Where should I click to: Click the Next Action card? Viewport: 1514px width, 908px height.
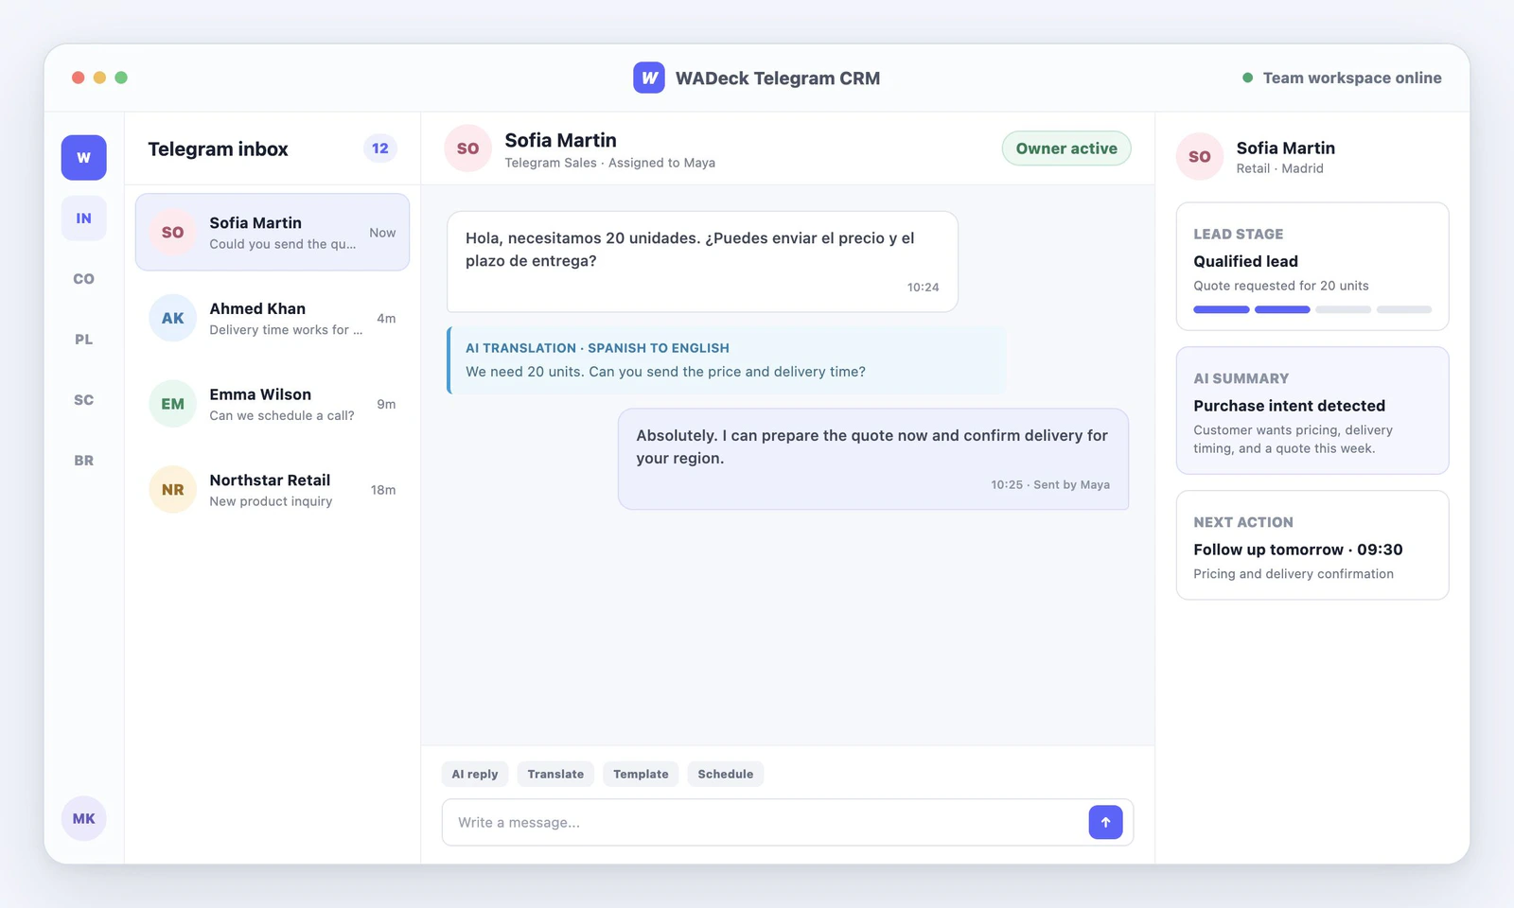pyautogui.click(x=1312, y=545)
